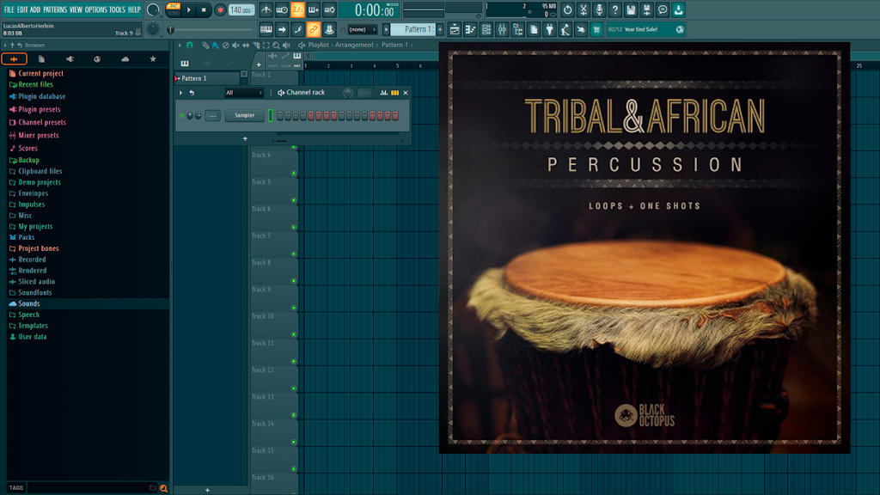Toggle the Sampler channel green LED
The width and height of the screenshot is (880, 495).
(182, 116)
